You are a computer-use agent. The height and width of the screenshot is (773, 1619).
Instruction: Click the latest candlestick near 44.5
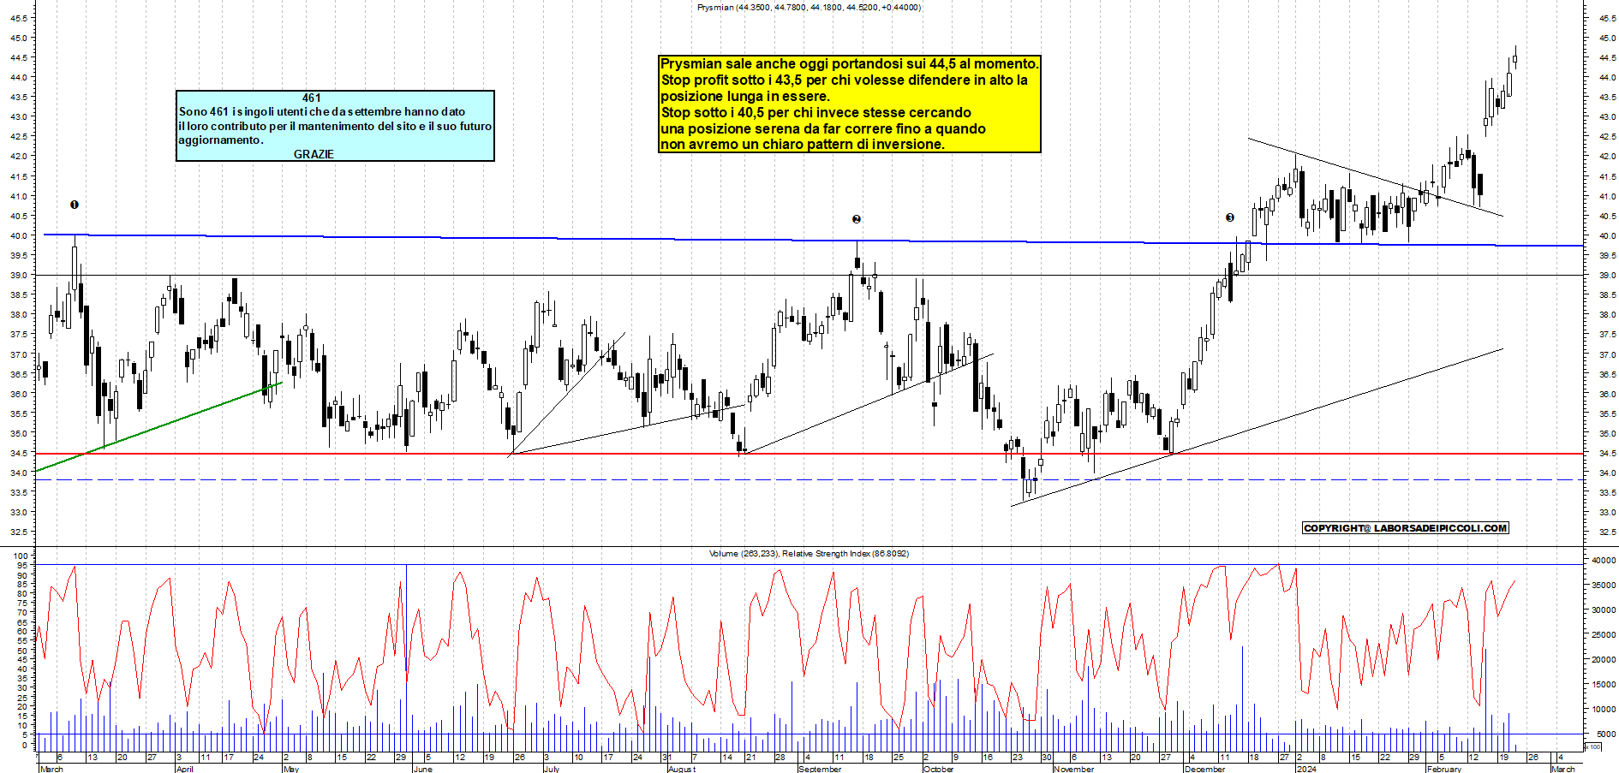click(1514, 60)
